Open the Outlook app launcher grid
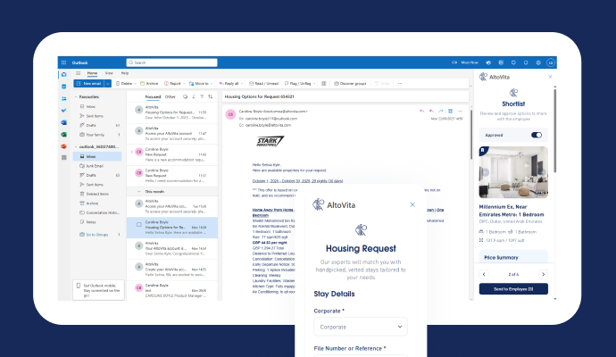 pos(63,62)
